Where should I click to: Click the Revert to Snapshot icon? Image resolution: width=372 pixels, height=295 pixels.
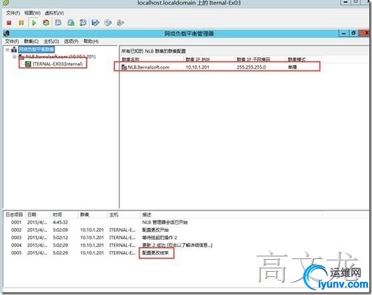(71, 23)
